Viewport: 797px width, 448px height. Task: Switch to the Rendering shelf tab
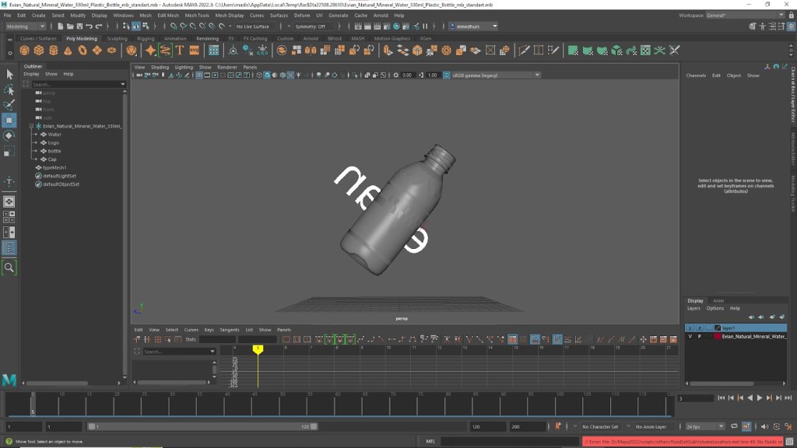pyautogui.click(x=207, y=38)
